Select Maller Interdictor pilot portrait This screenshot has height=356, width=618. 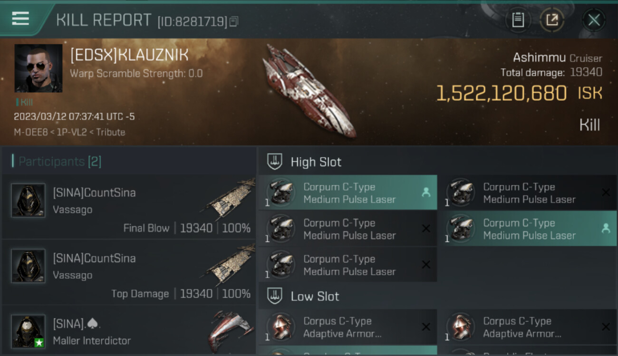(x=29, y=331)
